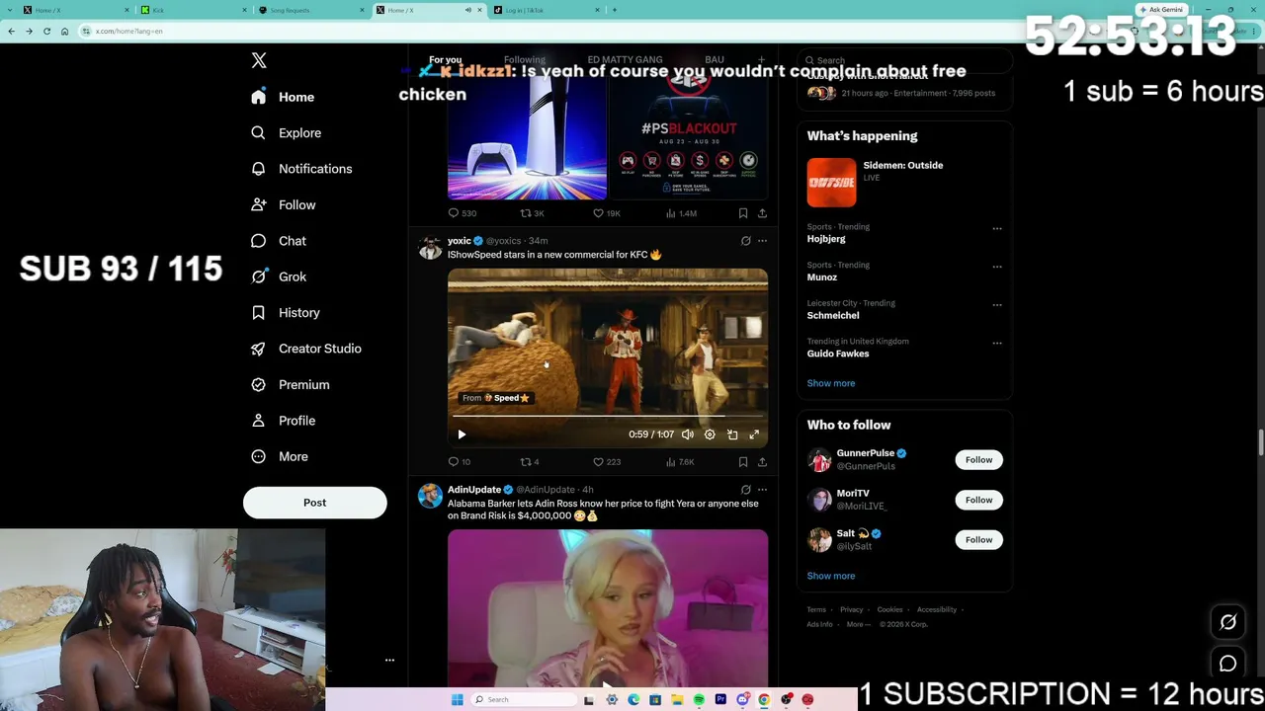
Task: Open Grok from the sidebar
Action: [278, 276]
